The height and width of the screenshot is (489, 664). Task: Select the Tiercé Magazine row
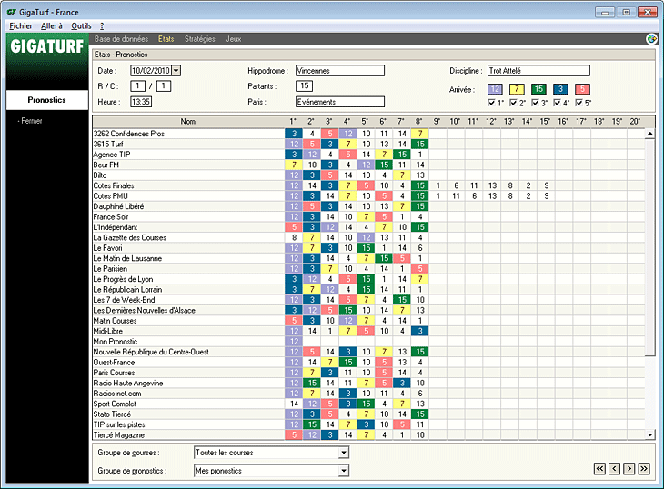368,435
